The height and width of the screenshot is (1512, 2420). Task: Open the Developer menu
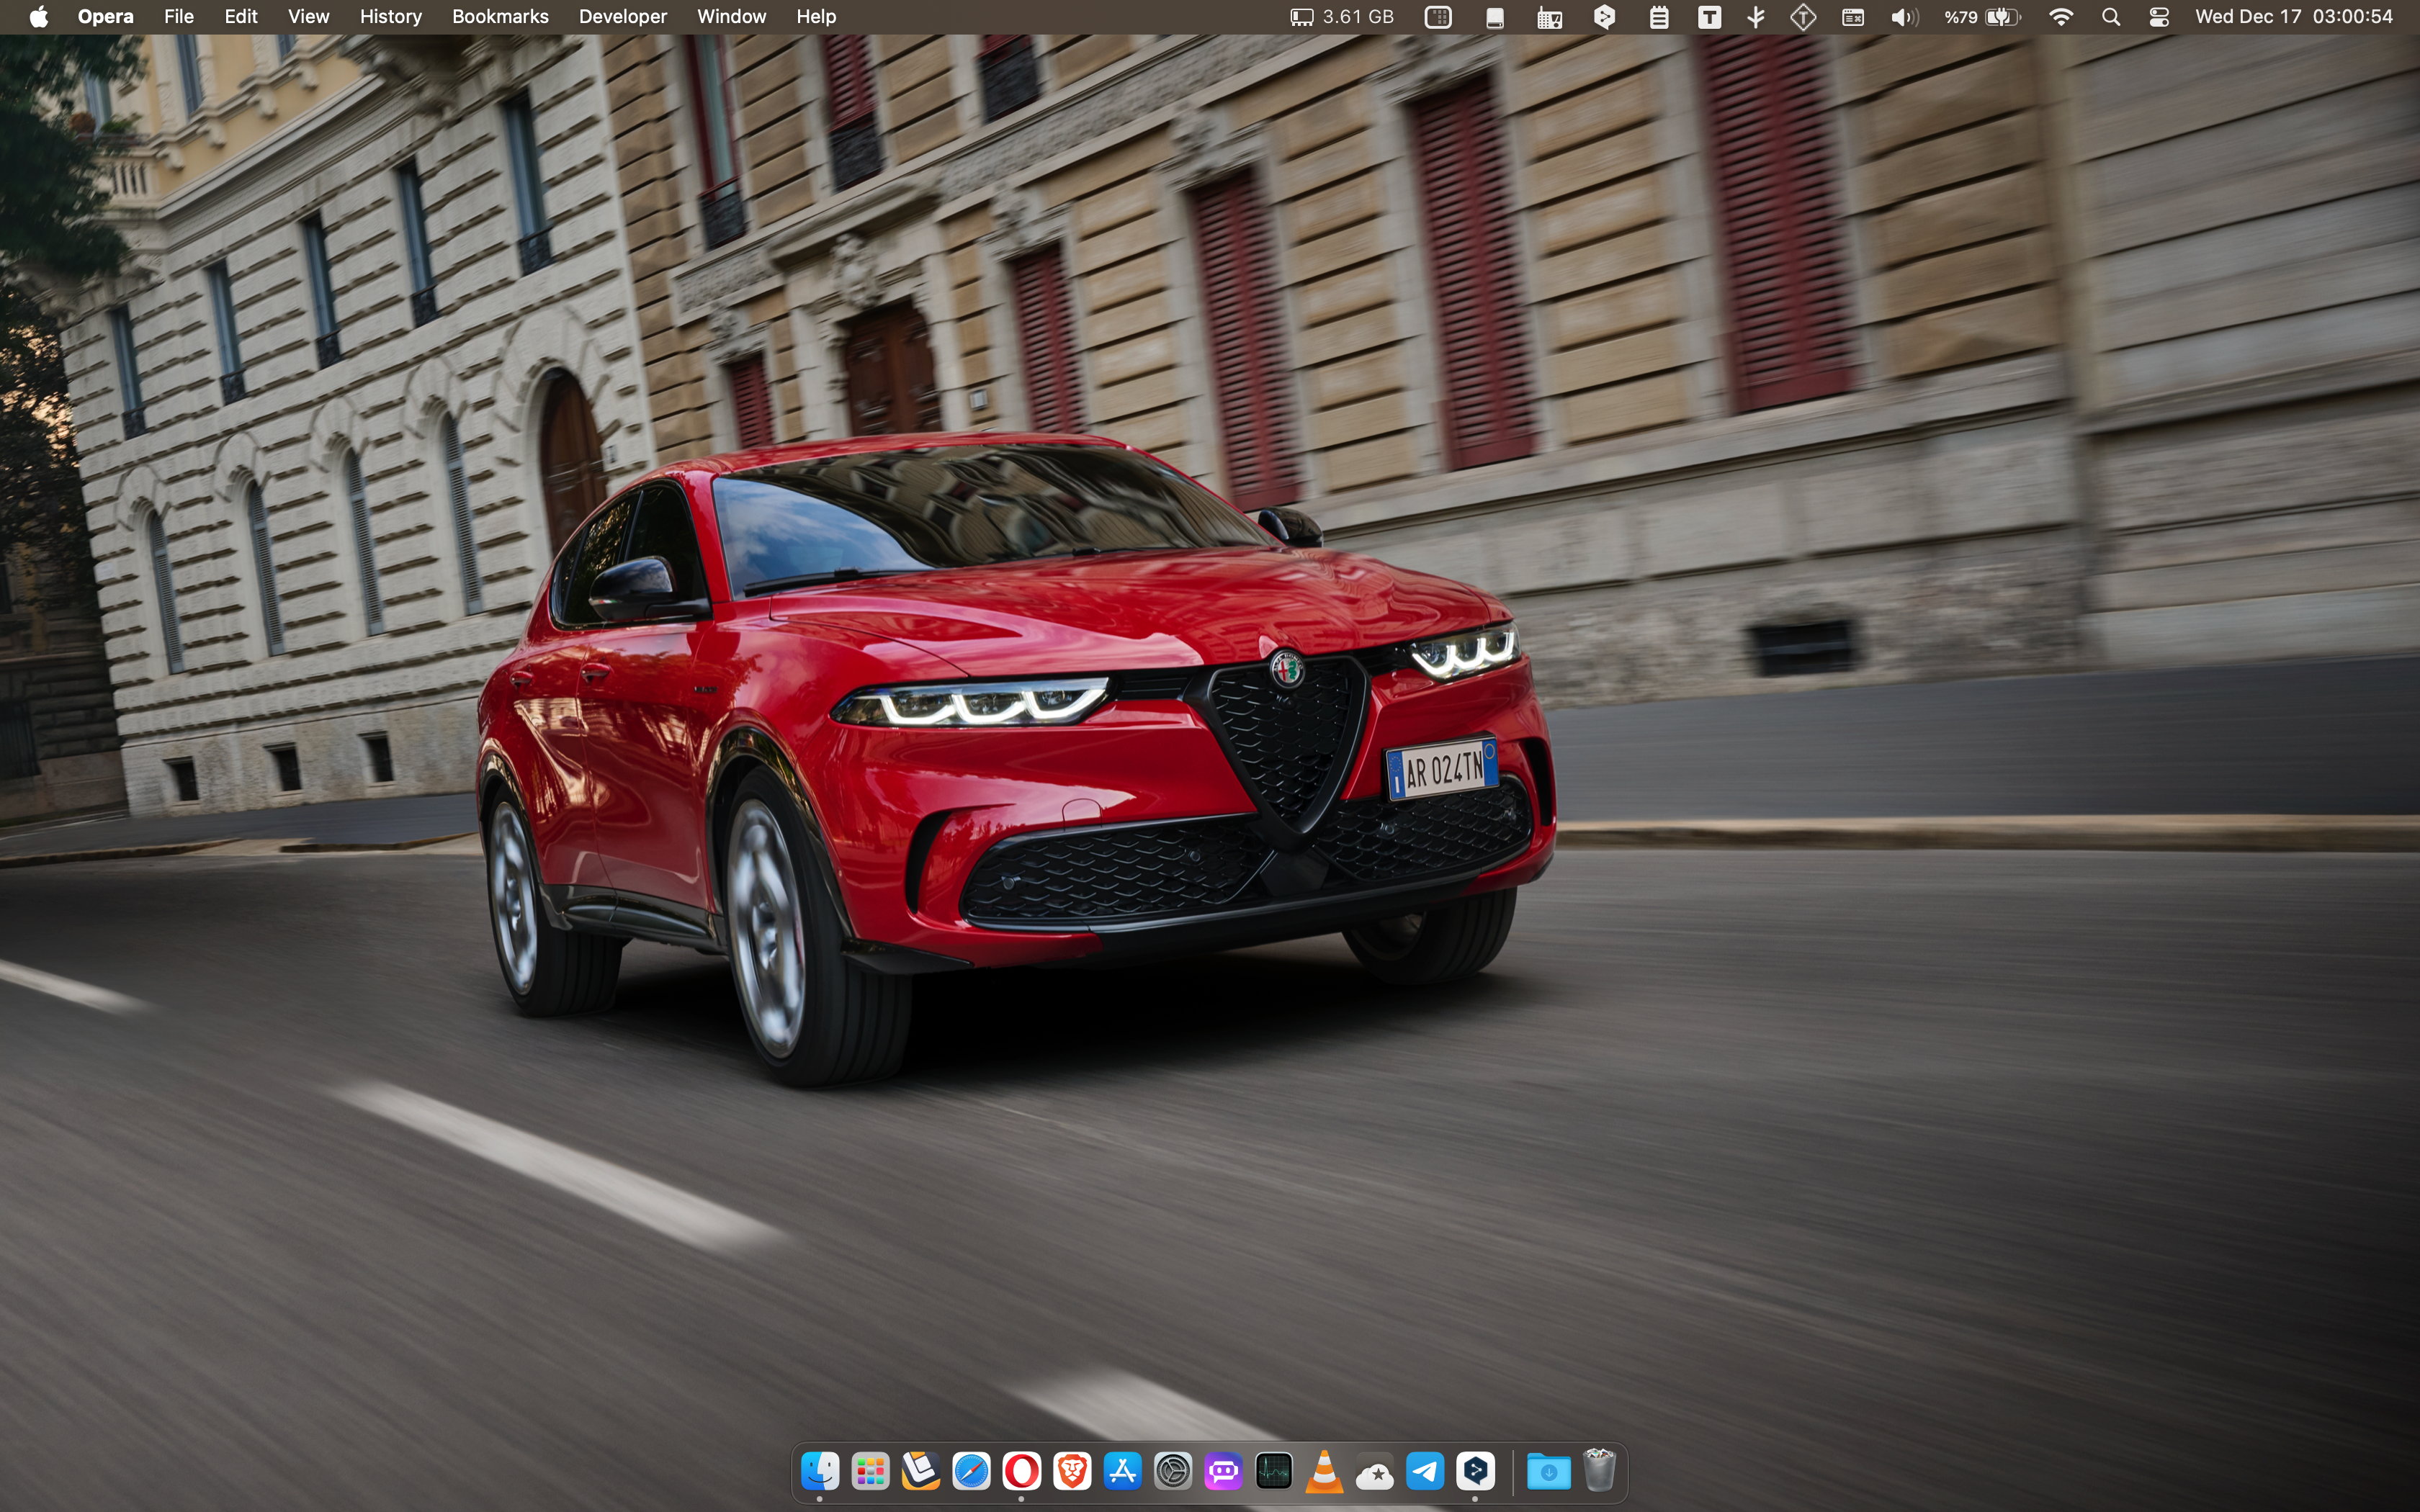[x=622, y=17]
